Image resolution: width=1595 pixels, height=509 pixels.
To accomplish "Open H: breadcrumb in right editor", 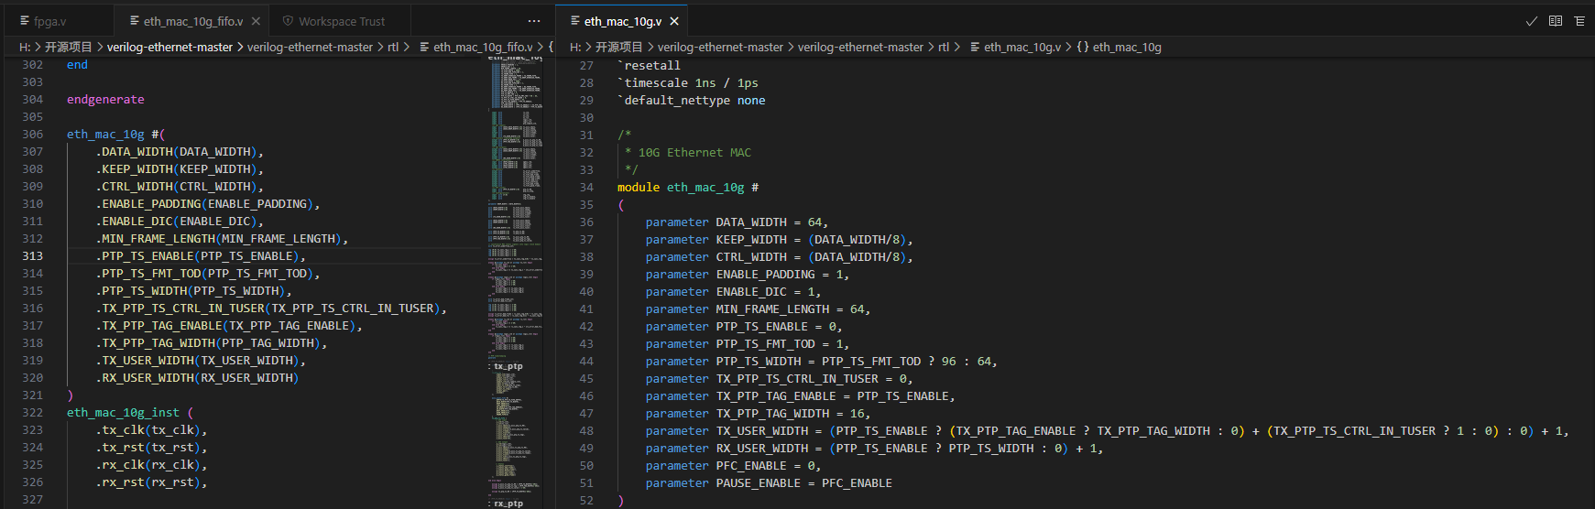I will pyautogui.click(x=575, y=47).
